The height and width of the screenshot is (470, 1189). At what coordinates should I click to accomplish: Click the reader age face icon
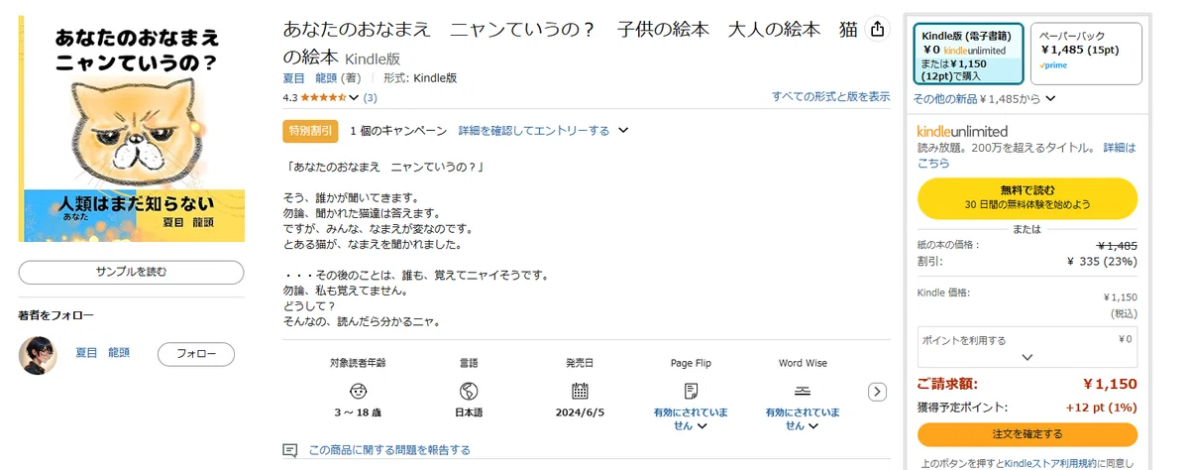tap(359, 391)
